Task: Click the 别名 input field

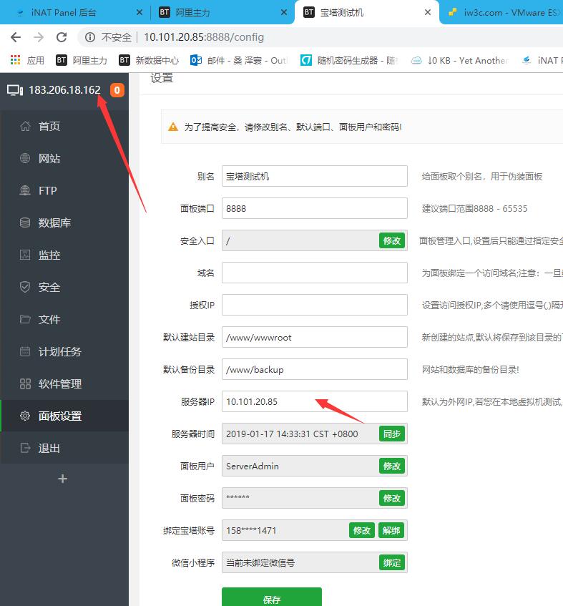Action: (x=315, y=176)
